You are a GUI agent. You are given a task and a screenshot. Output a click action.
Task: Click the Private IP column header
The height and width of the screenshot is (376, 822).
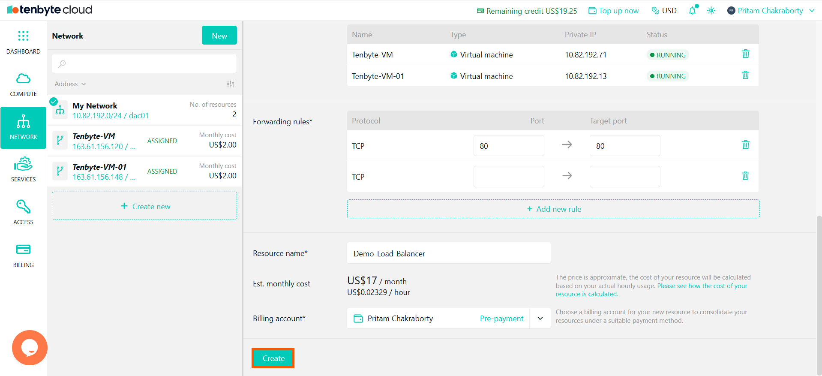pos(580,35)
